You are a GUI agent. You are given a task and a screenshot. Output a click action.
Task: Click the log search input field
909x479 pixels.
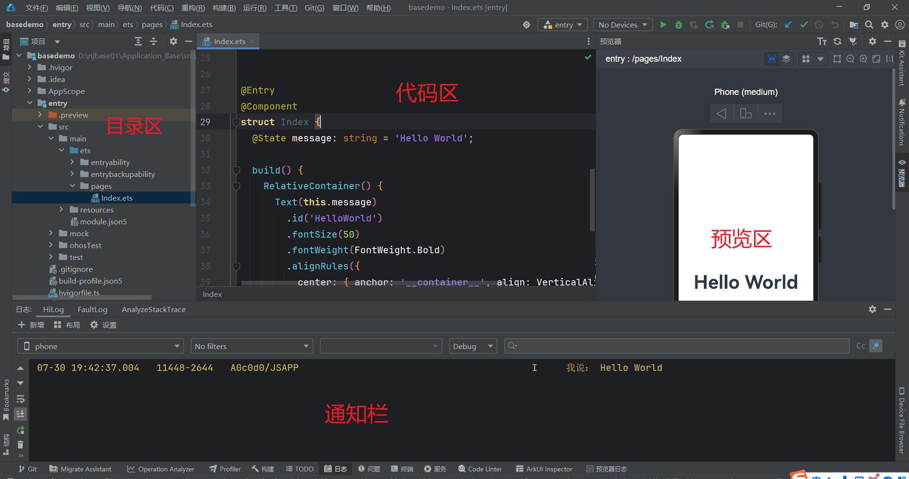coord(677,346)
